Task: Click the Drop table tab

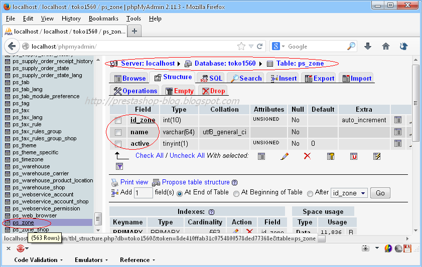Action: click(x=213, y=91)
